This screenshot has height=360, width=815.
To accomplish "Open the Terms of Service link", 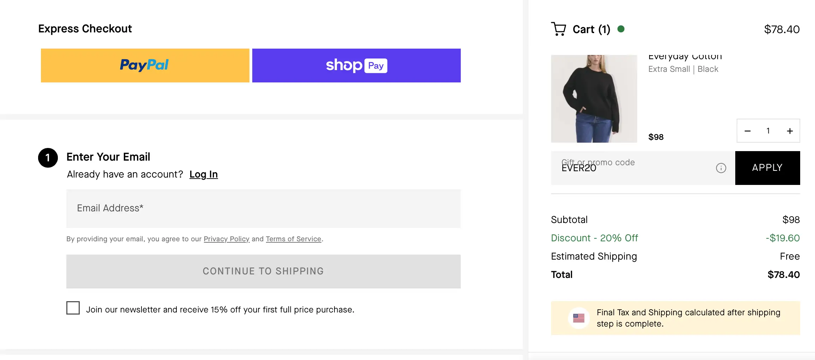I will pyautogui.click(x=293, y=239).
